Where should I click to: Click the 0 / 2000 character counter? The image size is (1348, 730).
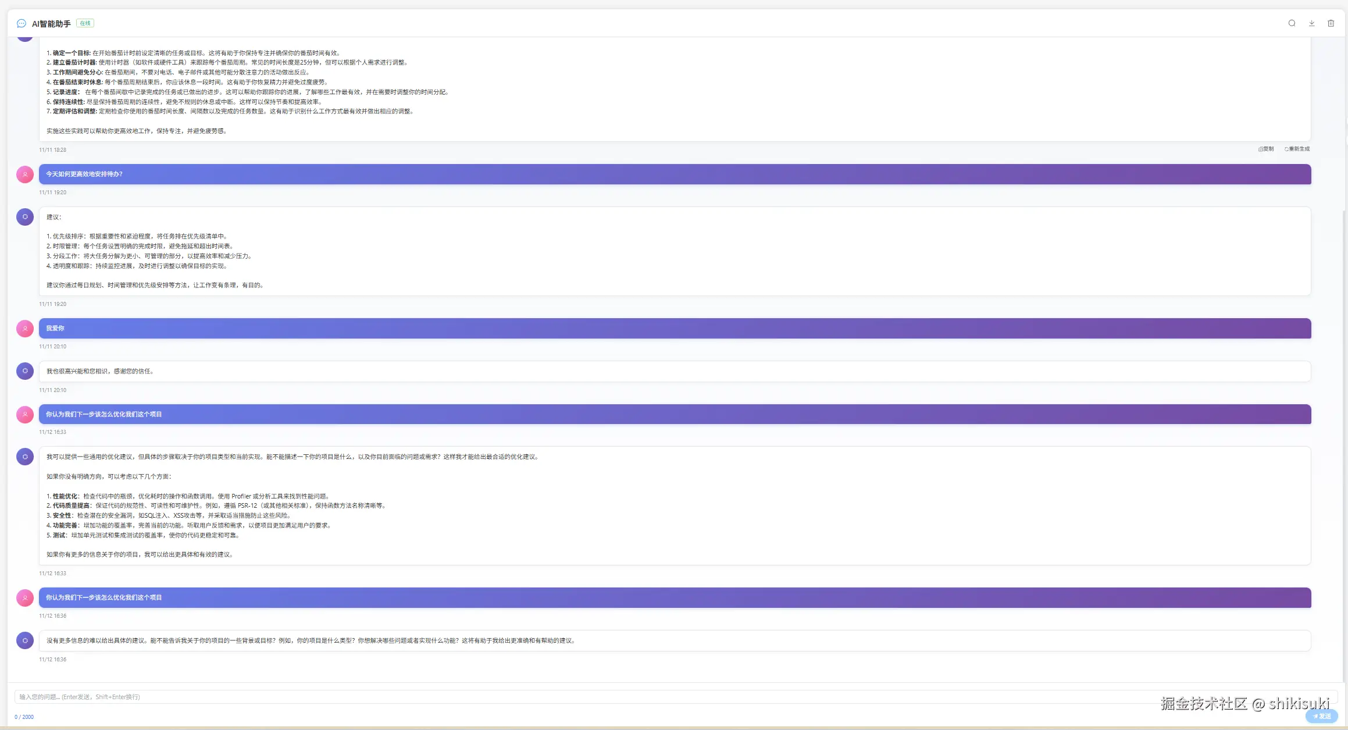coord(24,717)
